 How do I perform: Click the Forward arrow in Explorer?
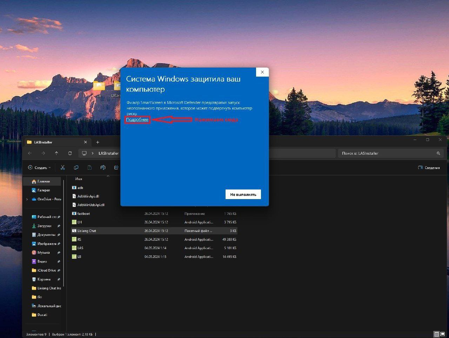pyautogui.click(x=43, y=153)
